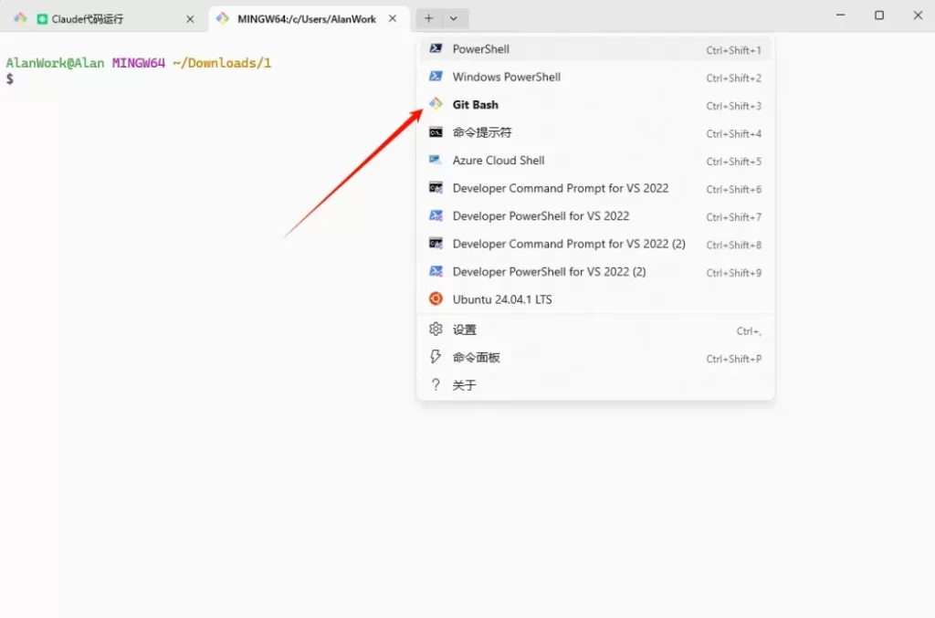
Task: Click the Developer PowerShell for VS 2022 (2) icon
Action: tap(436, 271)
